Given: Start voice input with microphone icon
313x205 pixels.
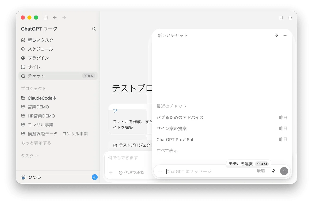Looking at the screenshot, I should click(274, 171).
